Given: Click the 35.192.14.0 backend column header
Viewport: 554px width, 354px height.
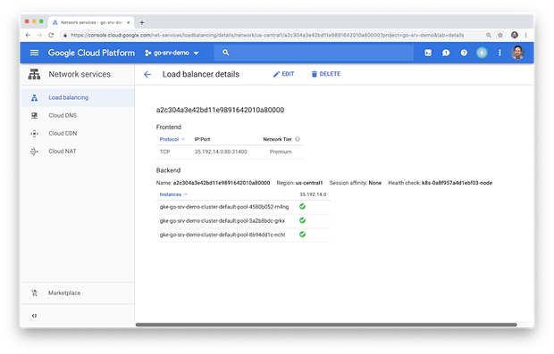Looking at the screenshot, I should click(x=313, y=194).
